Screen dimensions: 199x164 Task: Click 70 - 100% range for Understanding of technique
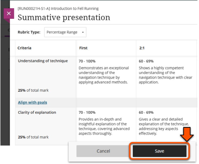tap(87, 61)
